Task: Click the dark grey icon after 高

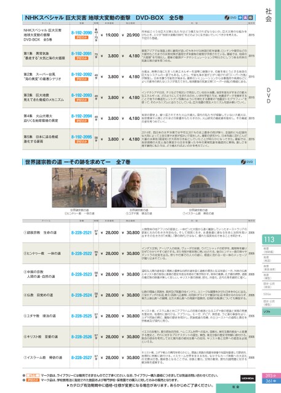Action: 251,18
